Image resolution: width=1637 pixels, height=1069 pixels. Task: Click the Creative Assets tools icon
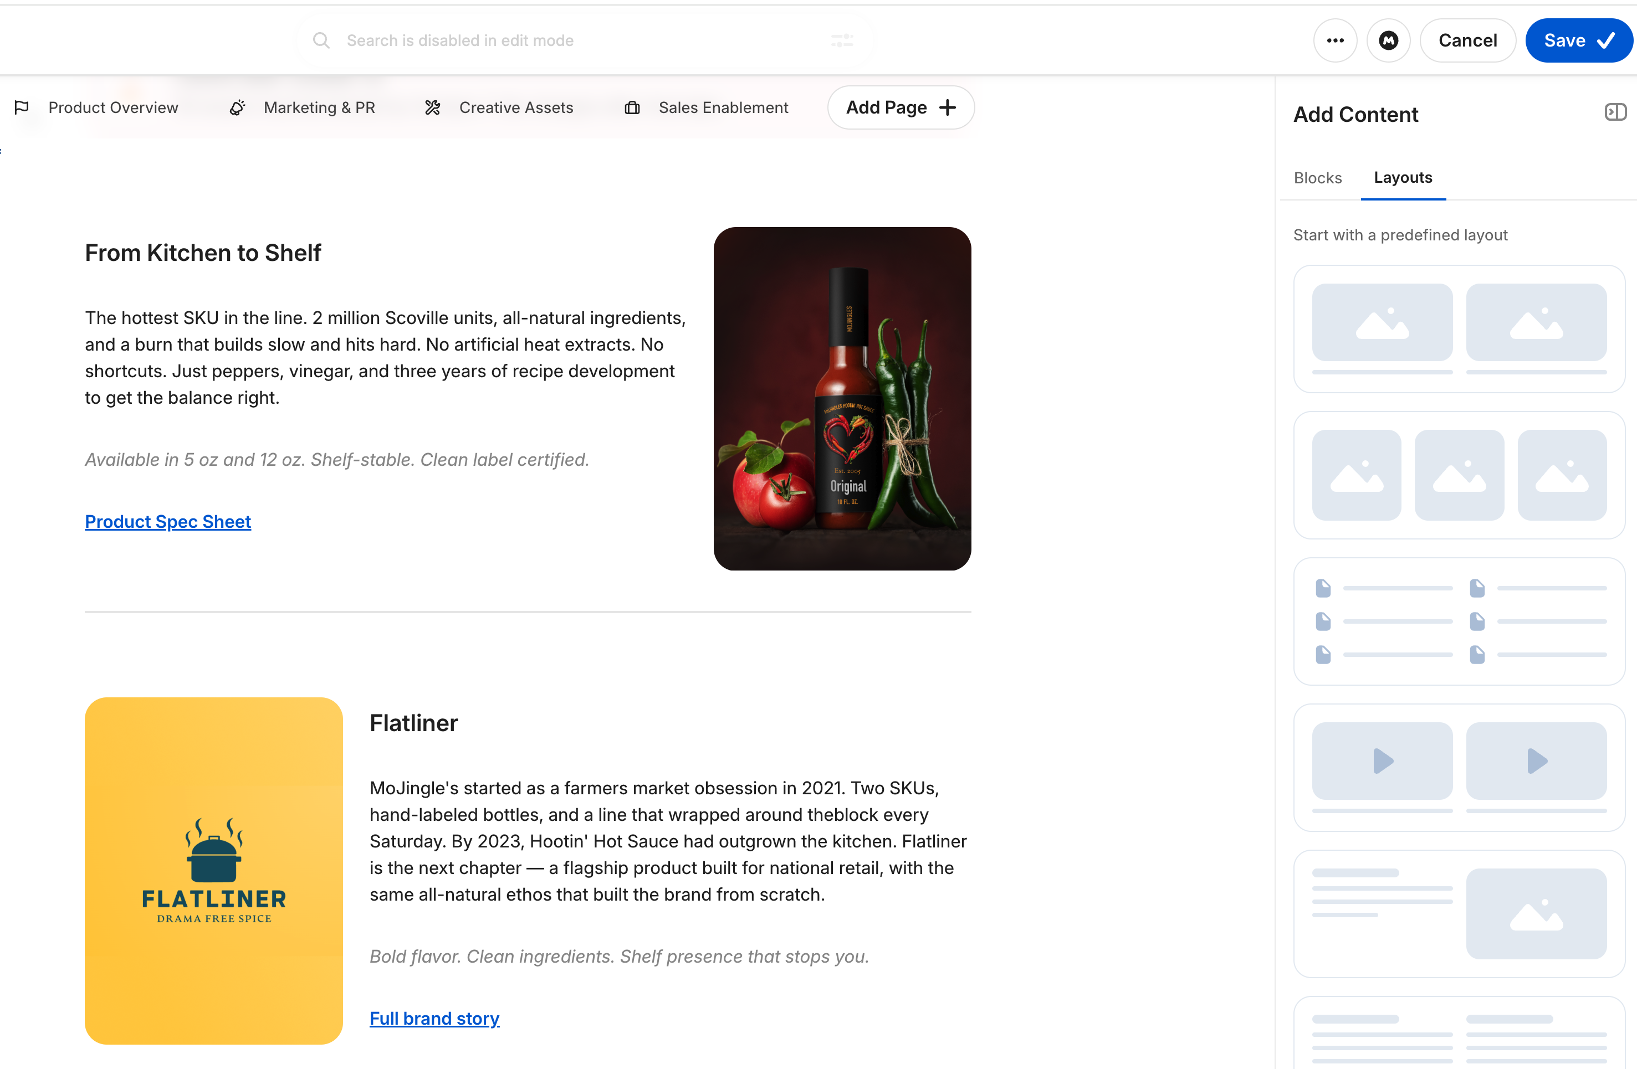coord(433,108)
